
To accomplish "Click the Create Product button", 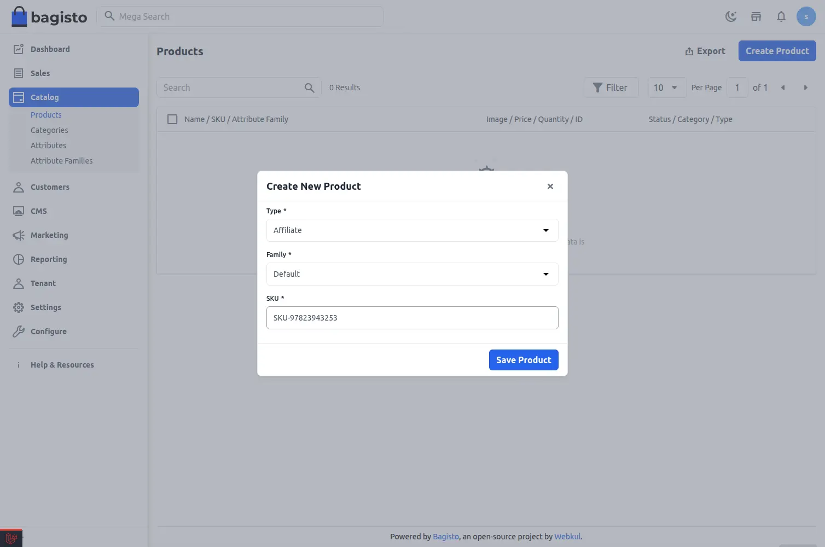I will (777, 51).
